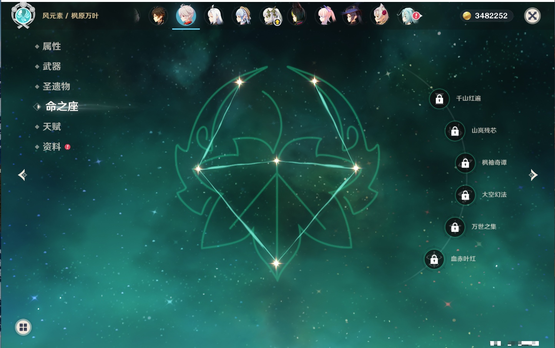Open locked constellation 血赤叶红
Screen dimensions: 555x348
tap(434, 259)
